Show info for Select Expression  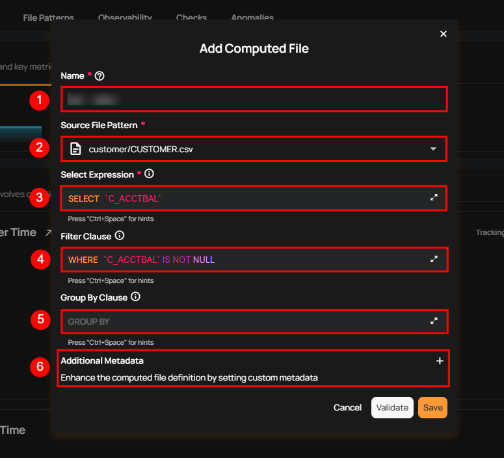click(149, 174)
